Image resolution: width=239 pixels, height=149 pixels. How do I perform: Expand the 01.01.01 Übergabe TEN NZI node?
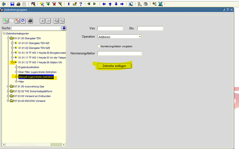(12, 43)
